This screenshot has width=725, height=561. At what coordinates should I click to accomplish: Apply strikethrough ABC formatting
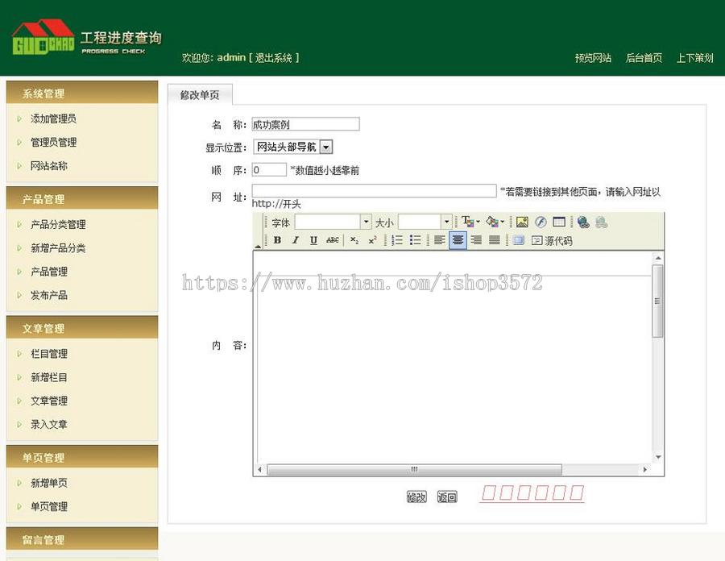click(x=332, y=240)
